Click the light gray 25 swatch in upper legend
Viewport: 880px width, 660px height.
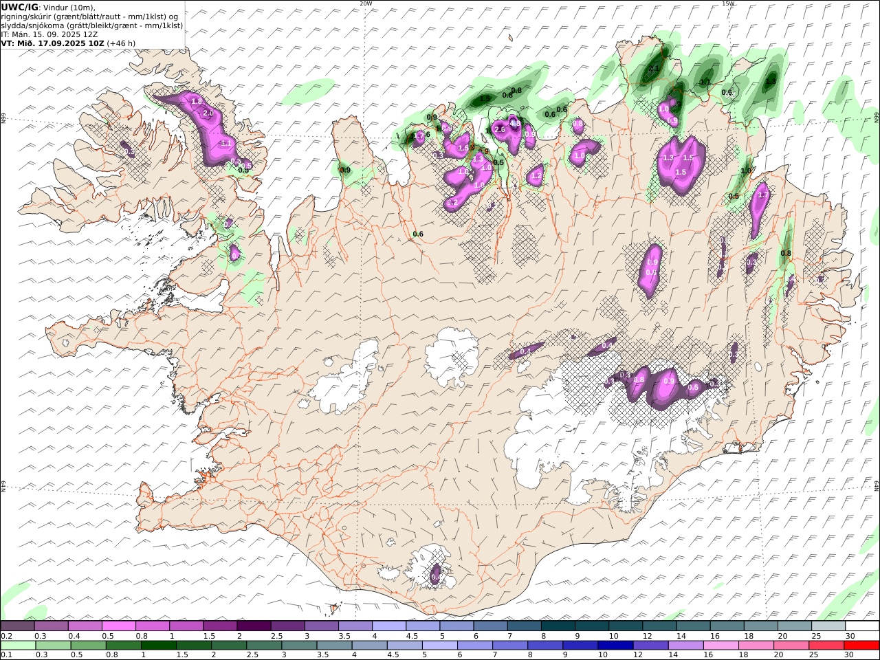[828, 626]
